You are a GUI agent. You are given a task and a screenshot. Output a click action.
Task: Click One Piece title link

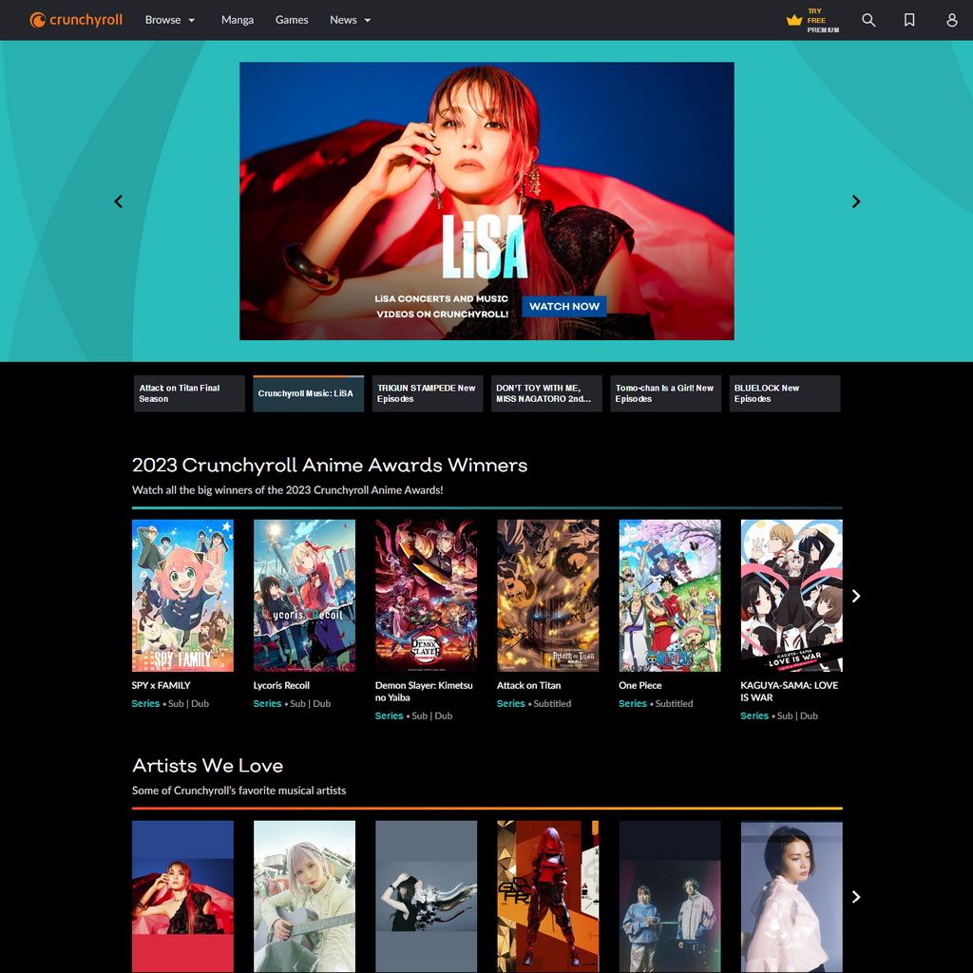[639, 685]
